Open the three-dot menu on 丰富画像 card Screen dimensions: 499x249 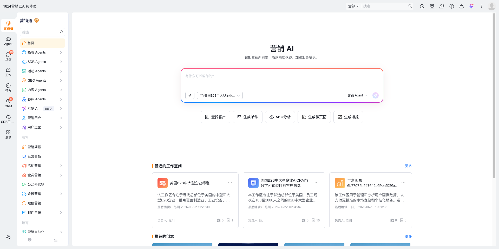coord(403,182)
